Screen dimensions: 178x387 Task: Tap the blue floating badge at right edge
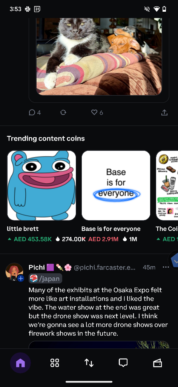[174, 260]
